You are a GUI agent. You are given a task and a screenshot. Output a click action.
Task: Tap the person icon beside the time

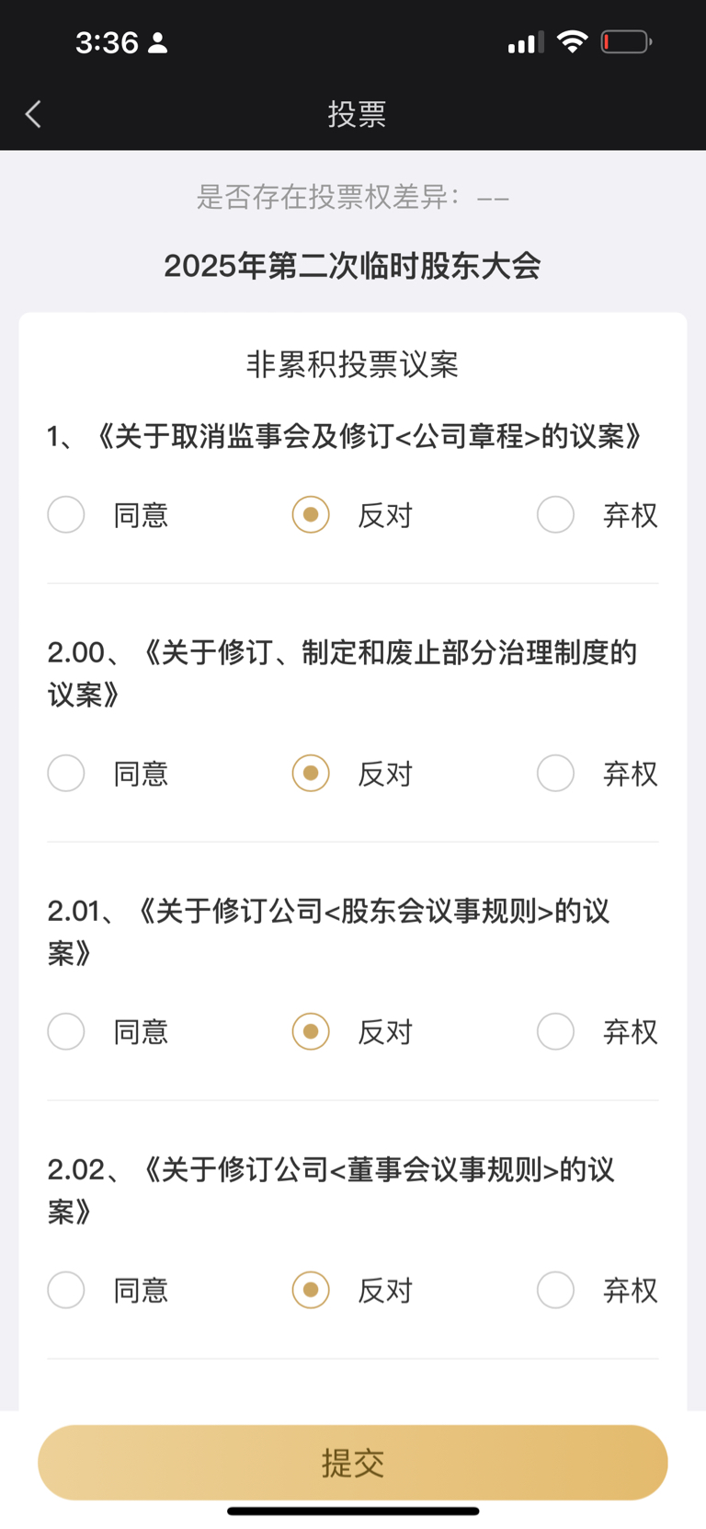pyautogui.click(x=158, y=42)
